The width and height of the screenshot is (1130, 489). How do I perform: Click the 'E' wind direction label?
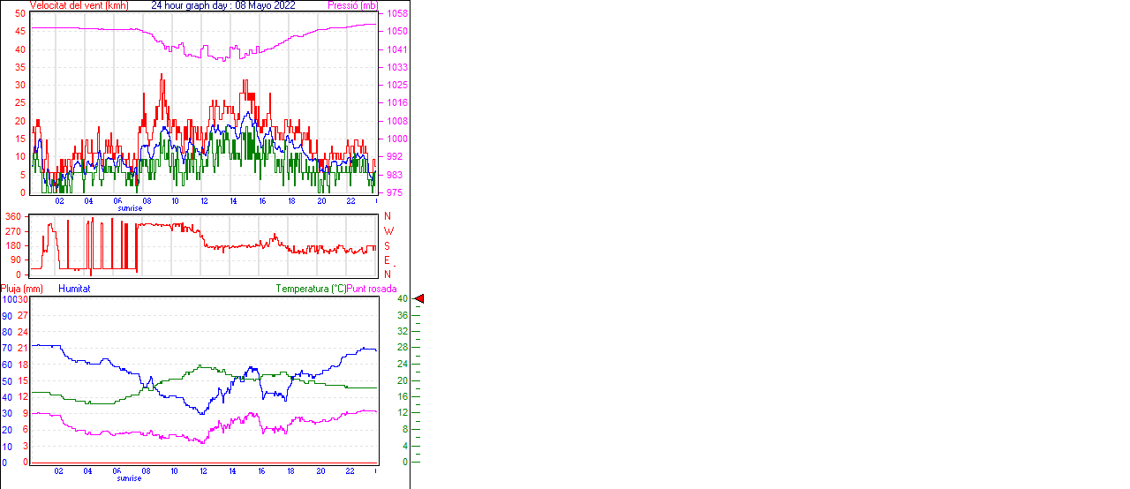(x=387, y=260)
